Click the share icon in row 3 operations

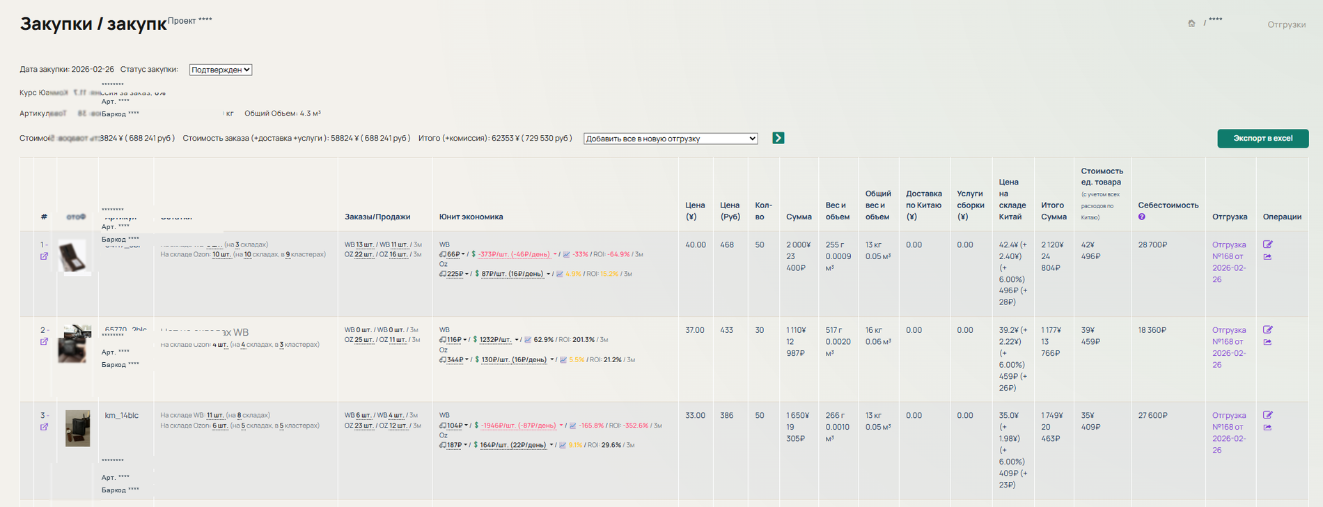coord(1267,428)
